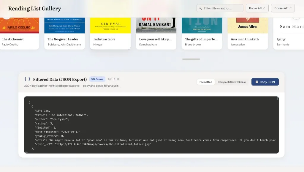Open the Sam Harris Lying cover
304x172 pixels.
(x=289, y=26)
